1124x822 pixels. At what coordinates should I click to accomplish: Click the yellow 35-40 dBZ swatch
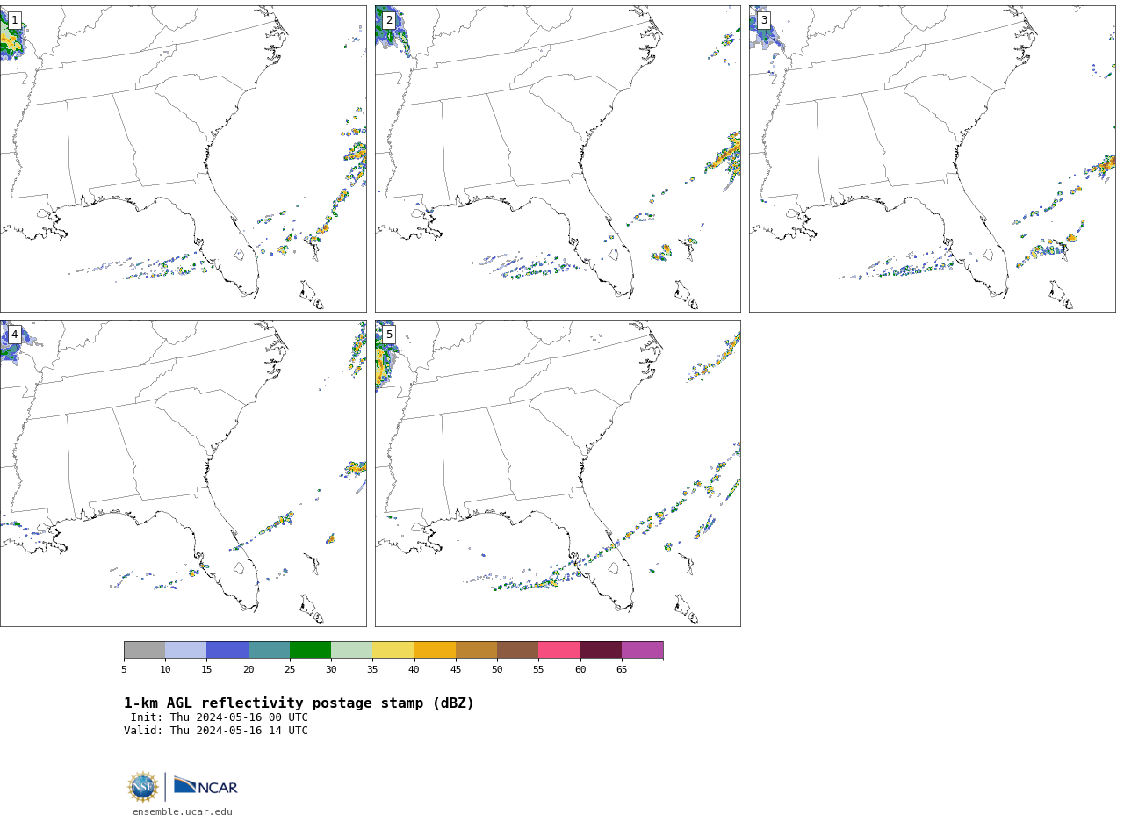coord(393,650)
